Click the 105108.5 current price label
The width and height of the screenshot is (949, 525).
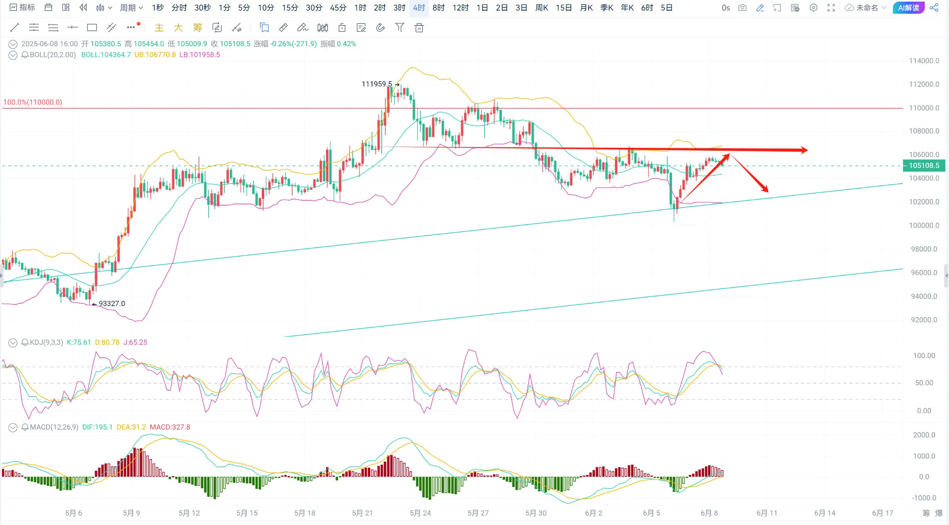[924, 166]
